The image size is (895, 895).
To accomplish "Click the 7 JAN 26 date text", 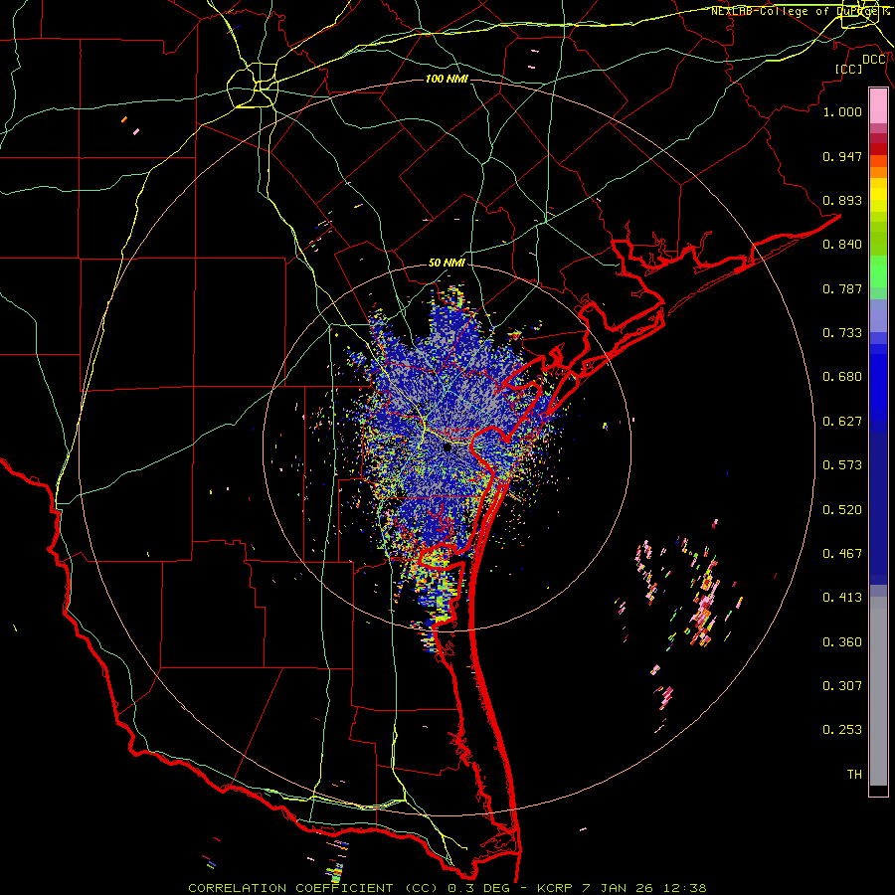I will coord(617,888).
